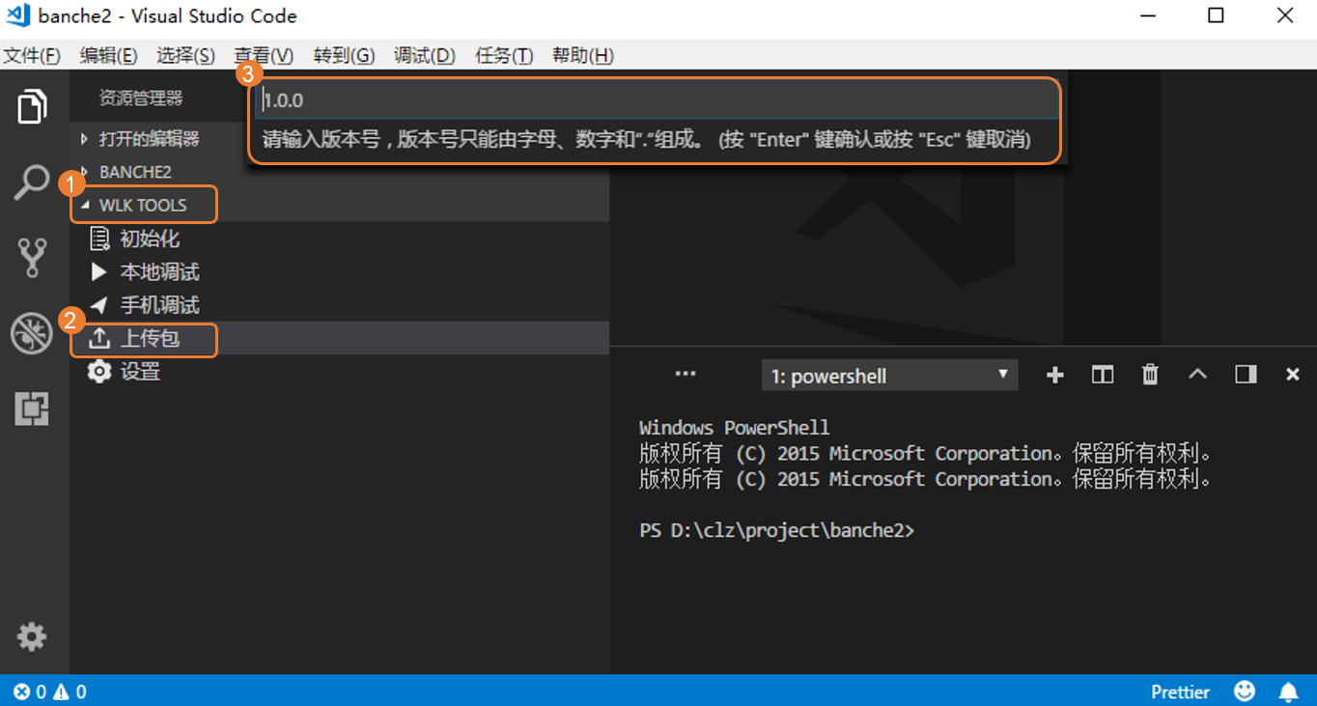Kill the terminal with trash icon
Screen dimensions: 1317x706
(1150, 376)
